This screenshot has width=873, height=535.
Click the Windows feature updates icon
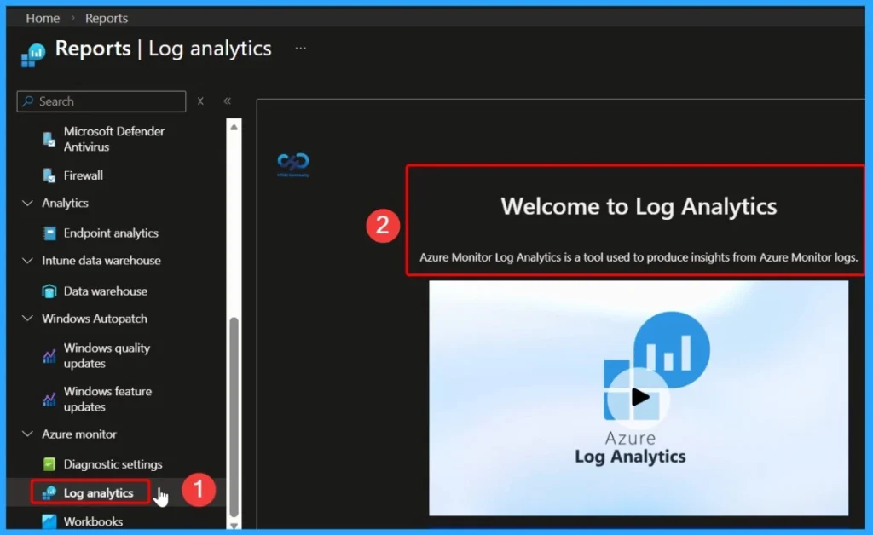coord(49,399)
